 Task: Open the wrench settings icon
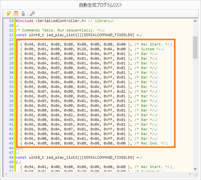(x=32, y=13)
